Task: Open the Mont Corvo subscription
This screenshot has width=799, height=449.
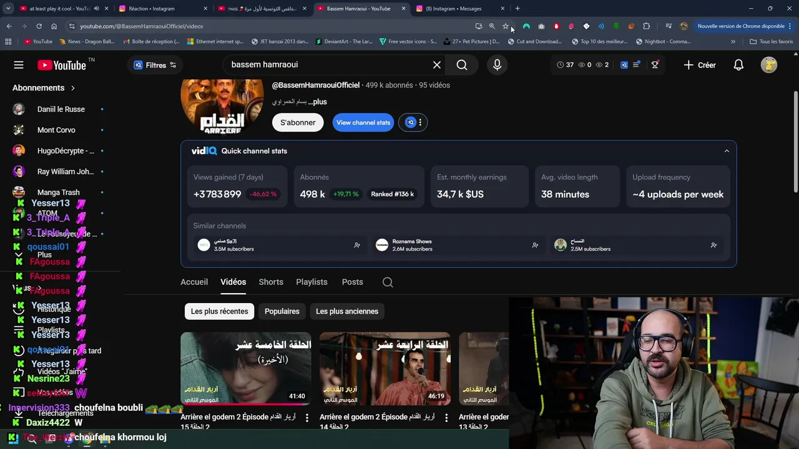Action: point(59,130)
